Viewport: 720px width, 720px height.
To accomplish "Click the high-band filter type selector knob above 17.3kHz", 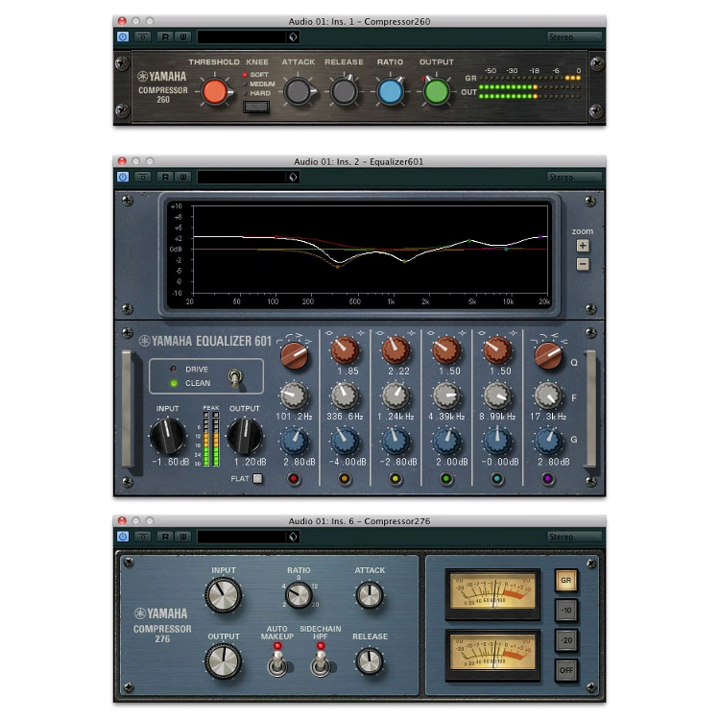I will [548, 355].
